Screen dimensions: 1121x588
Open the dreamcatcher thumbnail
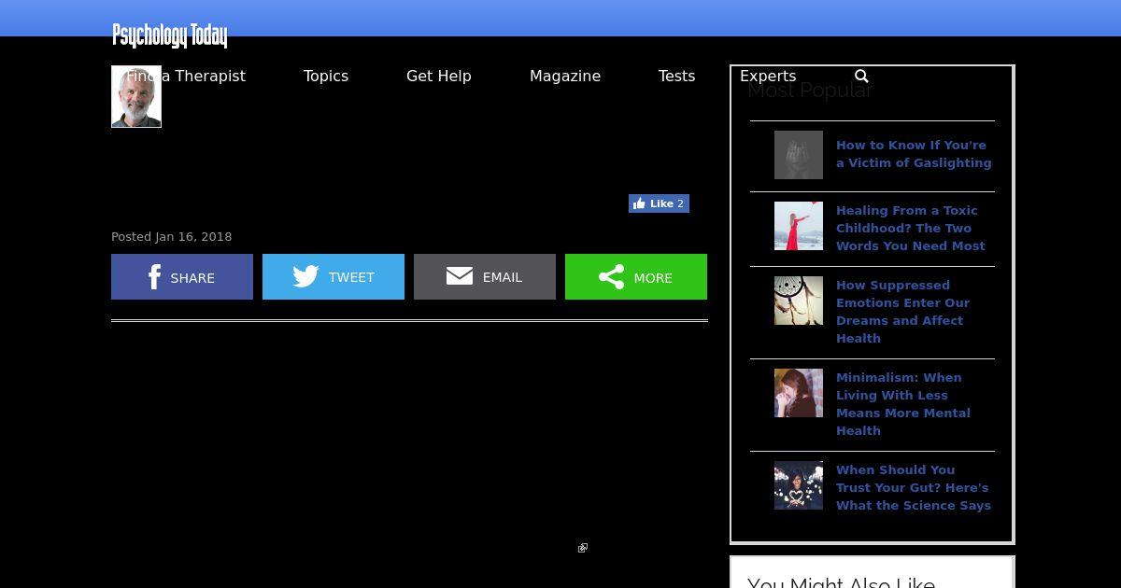click(x=799, y=301)
